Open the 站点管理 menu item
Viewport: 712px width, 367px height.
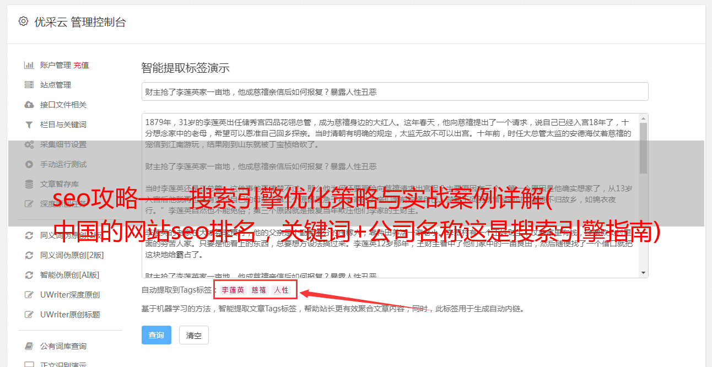[56, 85]
